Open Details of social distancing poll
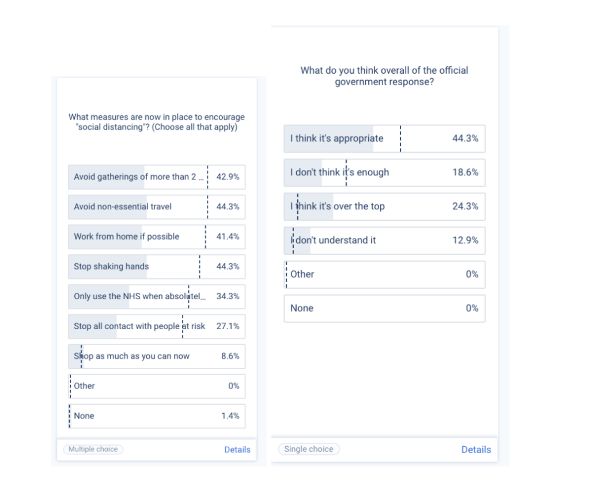 click(237, 450)
